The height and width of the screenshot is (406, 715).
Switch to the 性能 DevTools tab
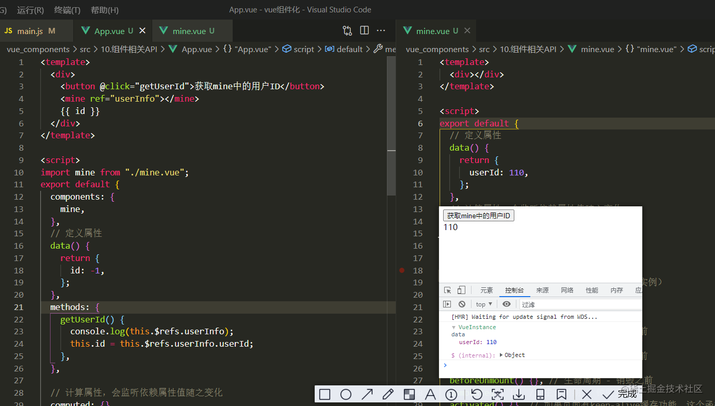click(x=592, y=290)
